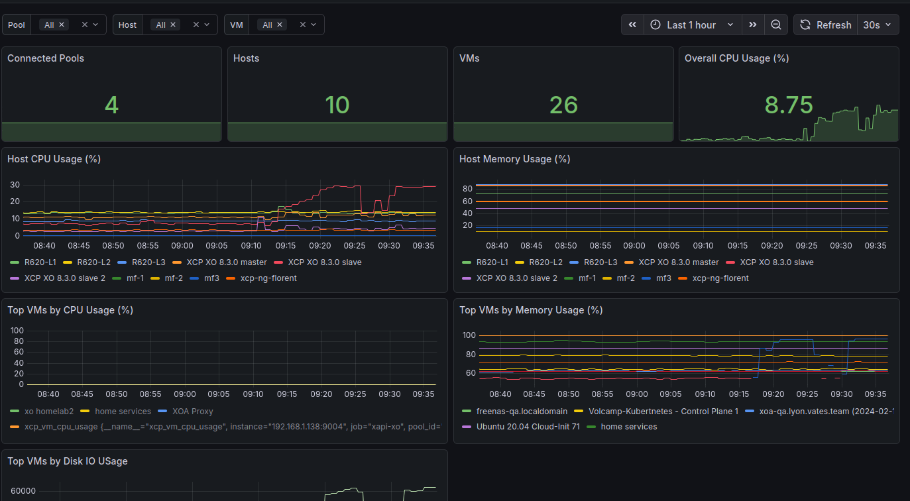
Task: Remove the All chip in Pool filter
Action: click(62, 25)
